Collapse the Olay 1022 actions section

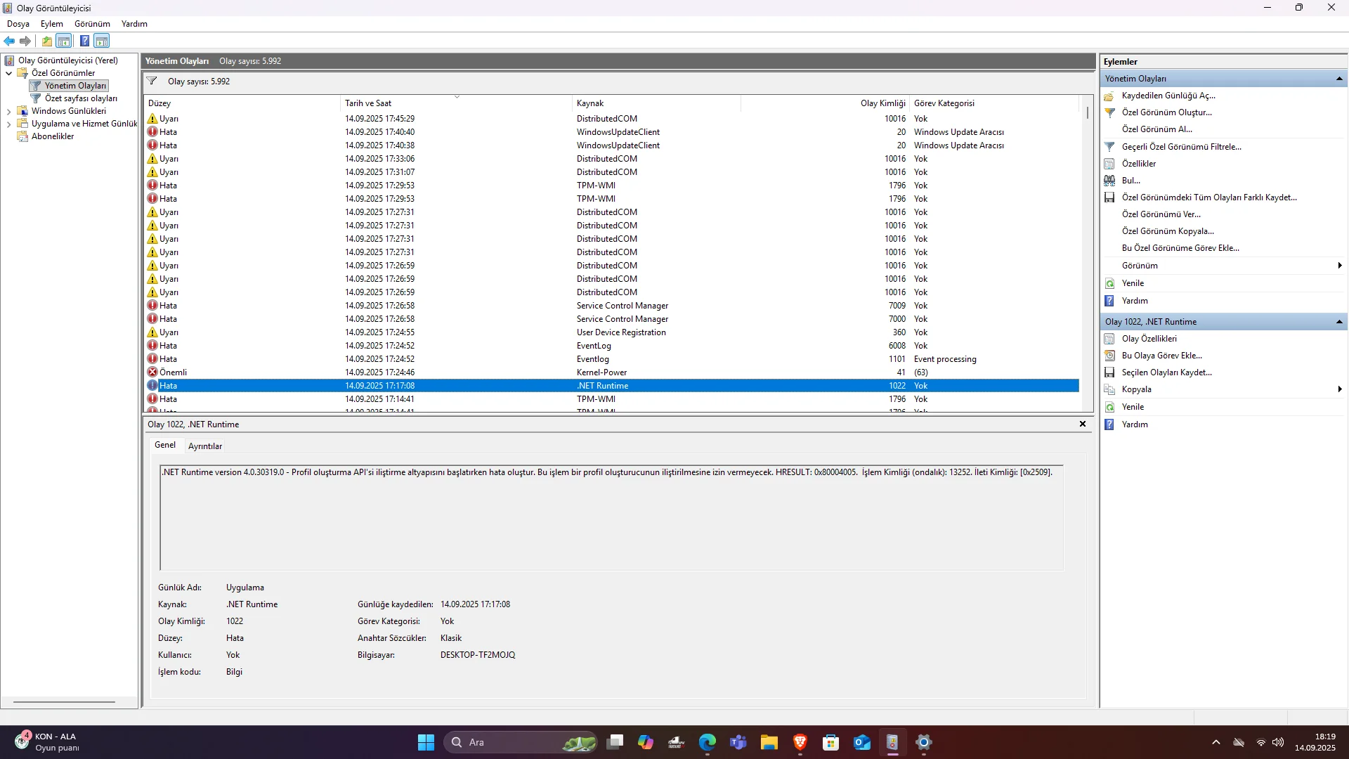tap(1339, 322)
